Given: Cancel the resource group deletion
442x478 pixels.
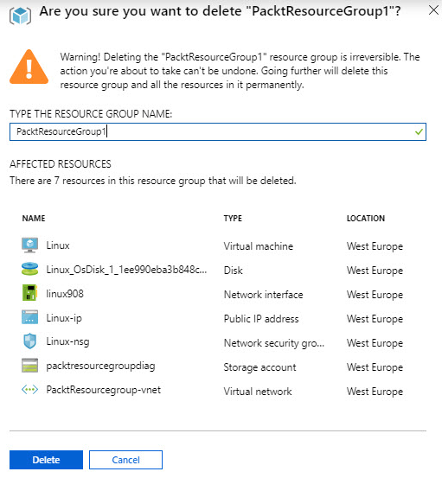Looking at the screenshot, I should pyautogui.click(x=125, y=460).
